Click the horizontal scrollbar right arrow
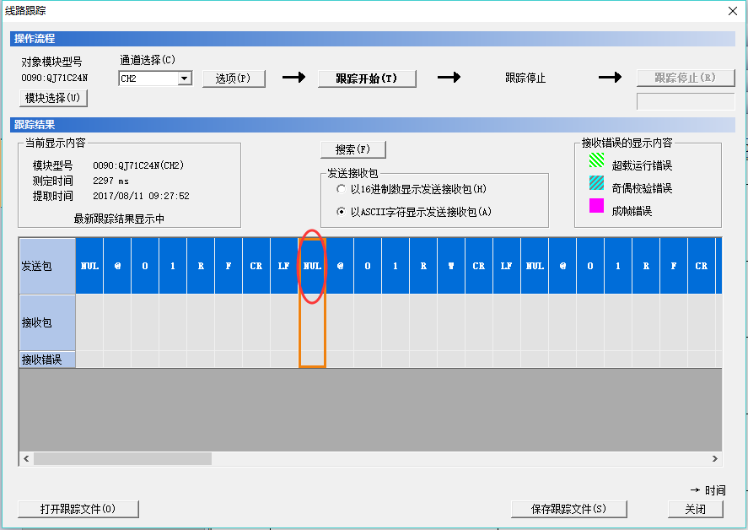Screen dimensions: 748x530 [715, 458]
